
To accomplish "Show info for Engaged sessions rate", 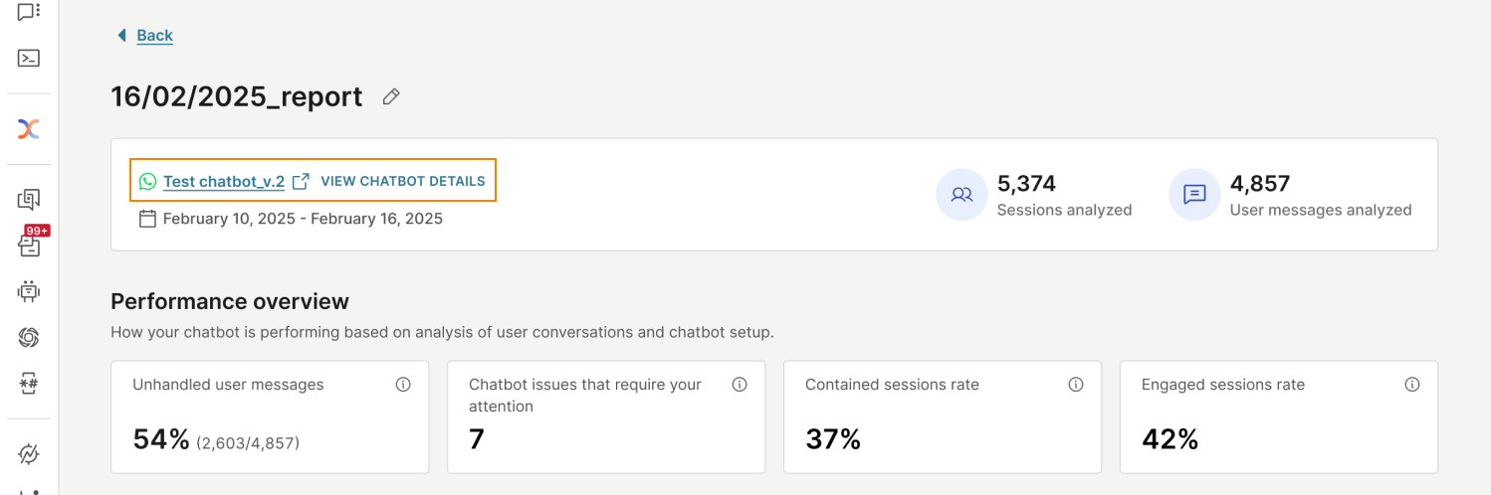I will tap(1411, 385).
